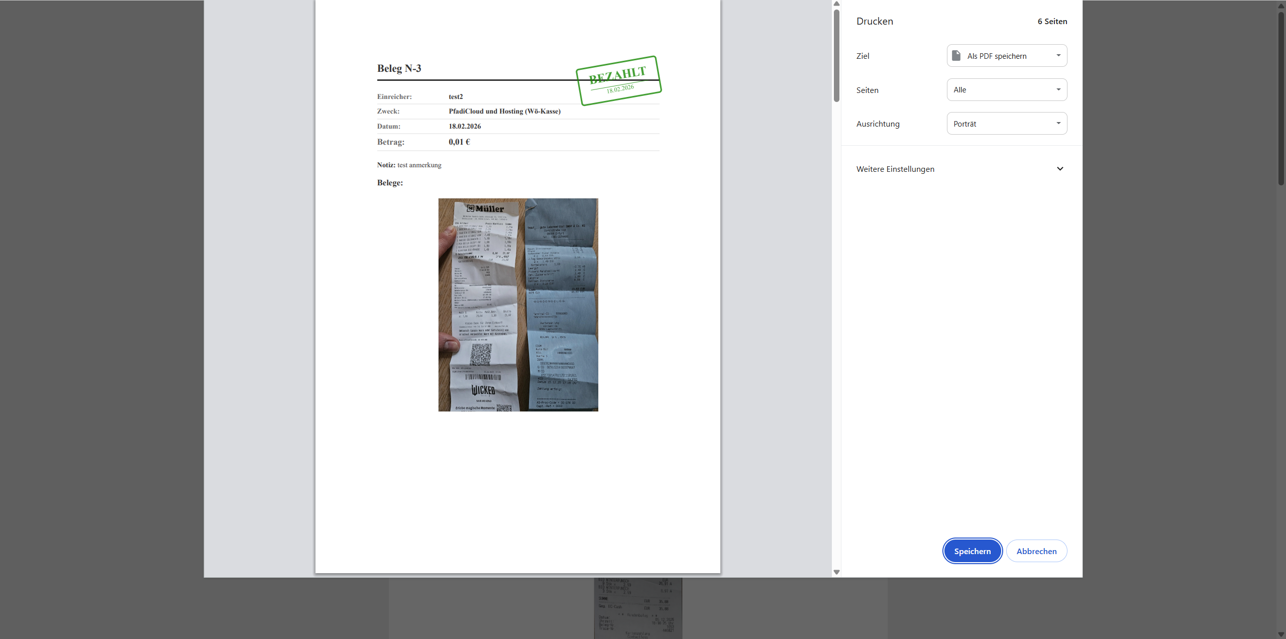Select the PDF document icon in the Ziel field
The image size is (1286, 639).
[956, 55]
